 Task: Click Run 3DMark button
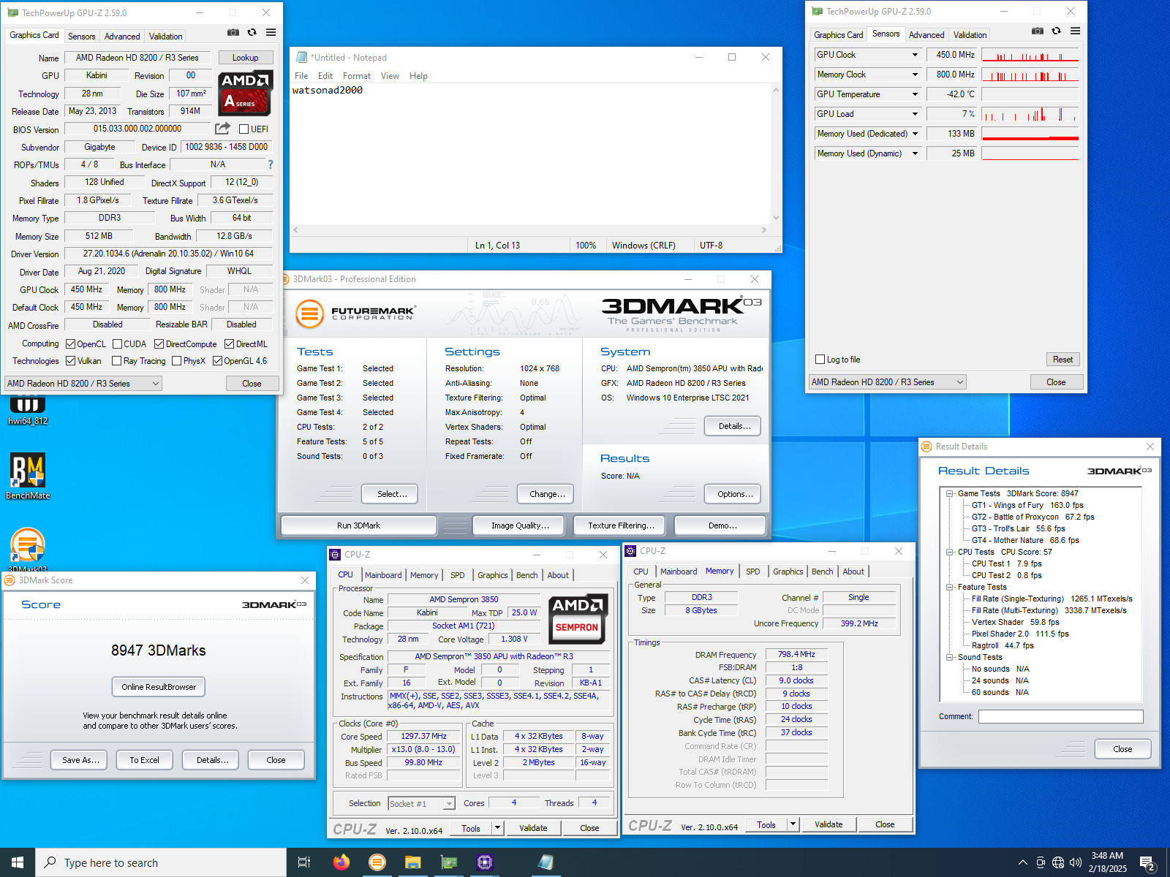tap(358, 525)
